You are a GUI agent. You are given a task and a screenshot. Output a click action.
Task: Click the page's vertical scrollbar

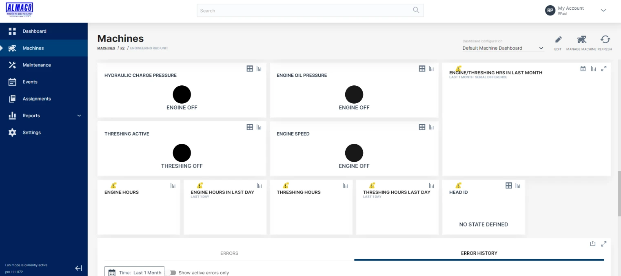(619, 192)
